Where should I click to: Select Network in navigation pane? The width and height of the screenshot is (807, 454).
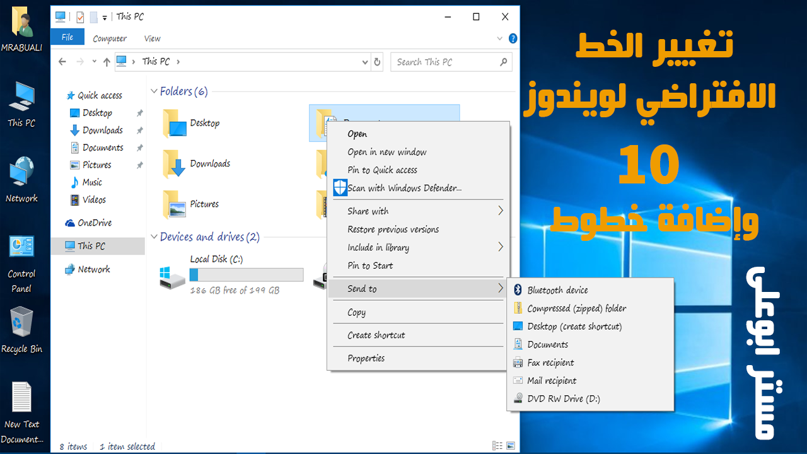coord(87,269)
